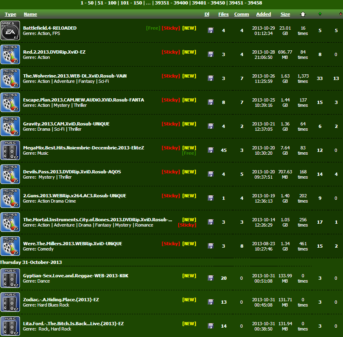Click the 20 files count for Gyptian album

(x=223, y=278)
